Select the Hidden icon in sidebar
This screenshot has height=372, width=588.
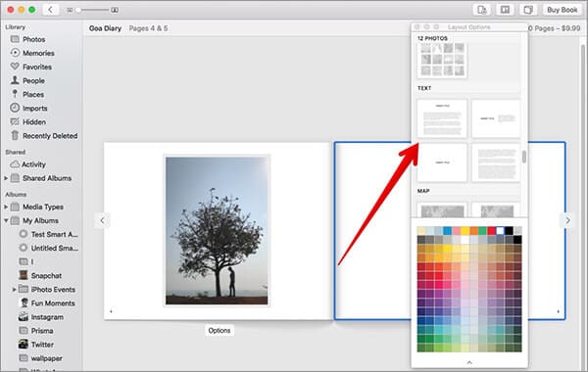(15, 121)
